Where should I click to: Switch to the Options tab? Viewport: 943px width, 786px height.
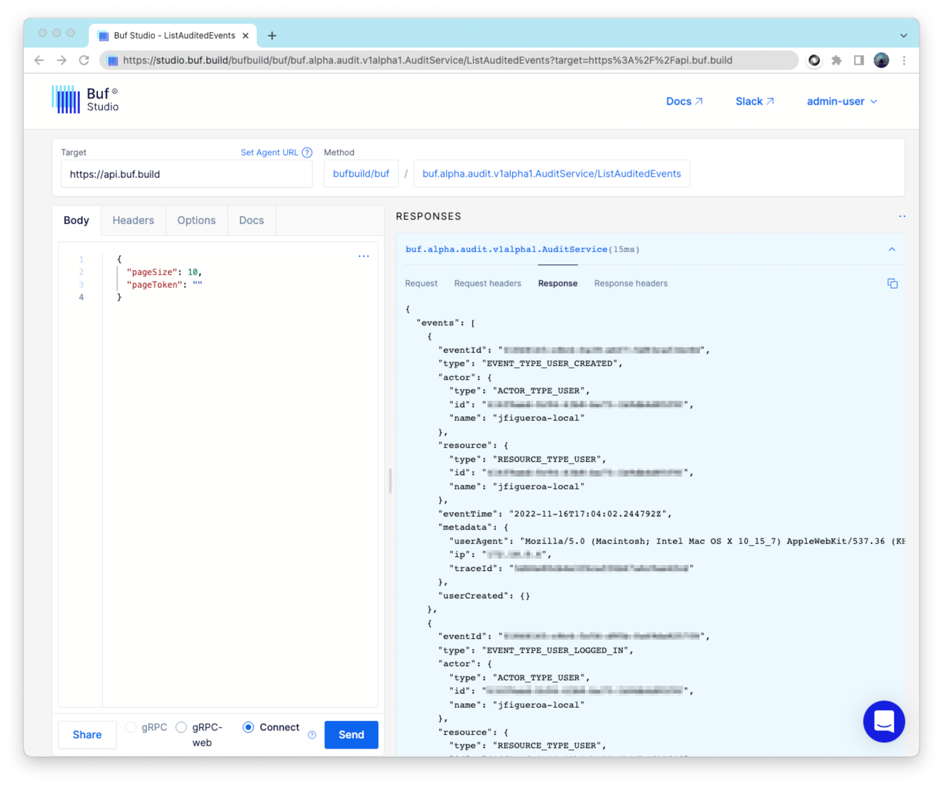click(x=196, y=220)
